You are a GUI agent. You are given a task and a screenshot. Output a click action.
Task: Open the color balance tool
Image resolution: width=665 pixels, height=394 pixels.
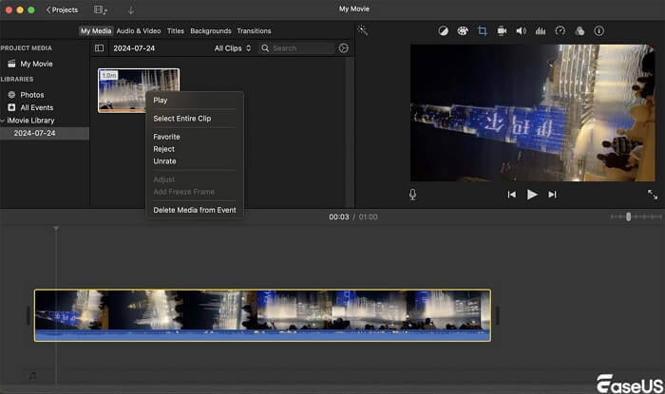[443, 30]
